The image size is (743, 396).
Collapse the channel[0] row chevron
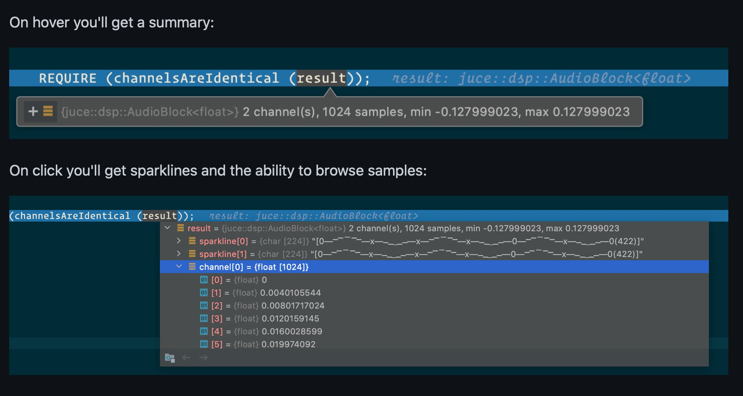179,266
